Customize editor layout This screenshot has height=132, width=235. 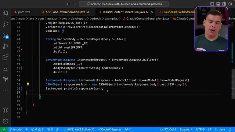click(x=230, y=4)
